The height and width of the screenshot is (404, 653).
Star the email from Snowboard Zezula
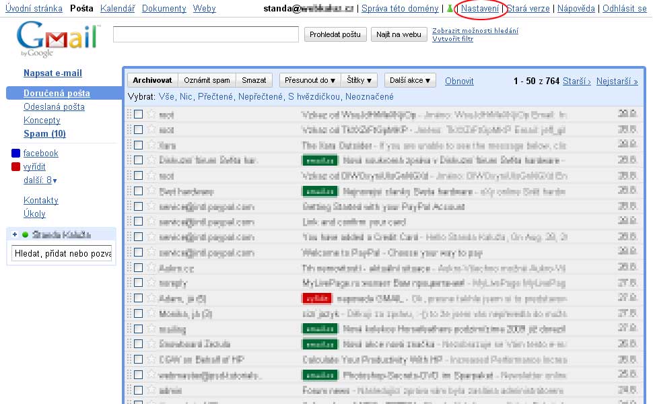point(151,343)
